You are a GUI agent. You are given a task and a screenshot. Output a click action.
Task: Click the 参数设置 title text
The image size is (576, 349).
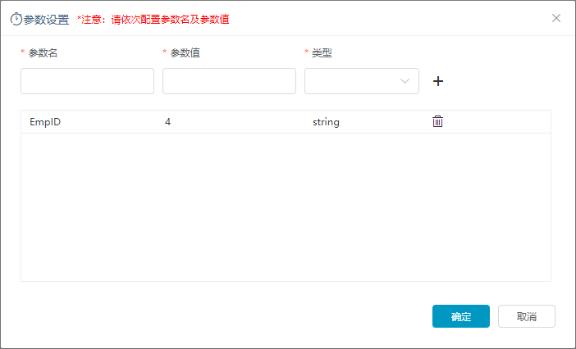tap(46, 20)
